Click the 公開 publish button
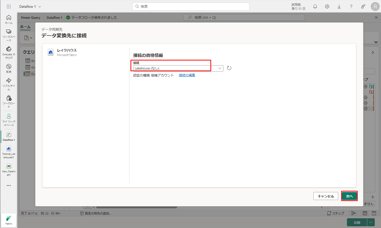The height and width of the screenshot is (228, 381). click(357, 222)
